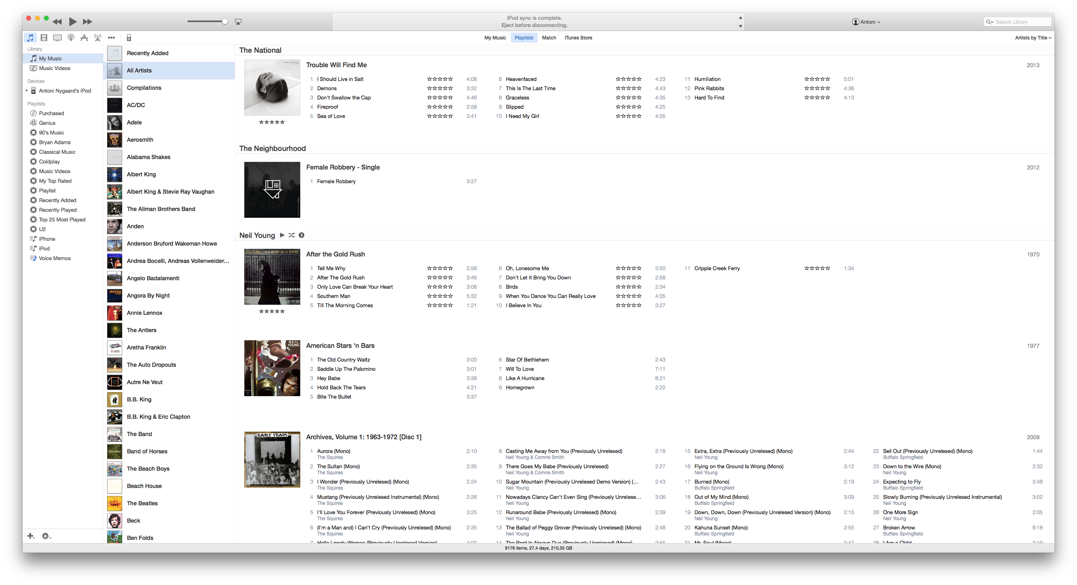Select Alabama Shakes in artist list
Viewport: 1077px width, 585px height.
point(169,157)
